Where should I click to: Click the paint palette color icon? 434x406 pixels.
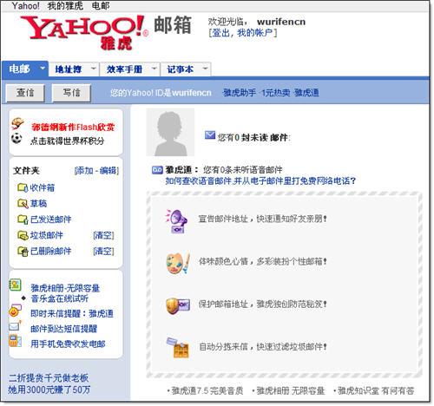coord(178,263)
